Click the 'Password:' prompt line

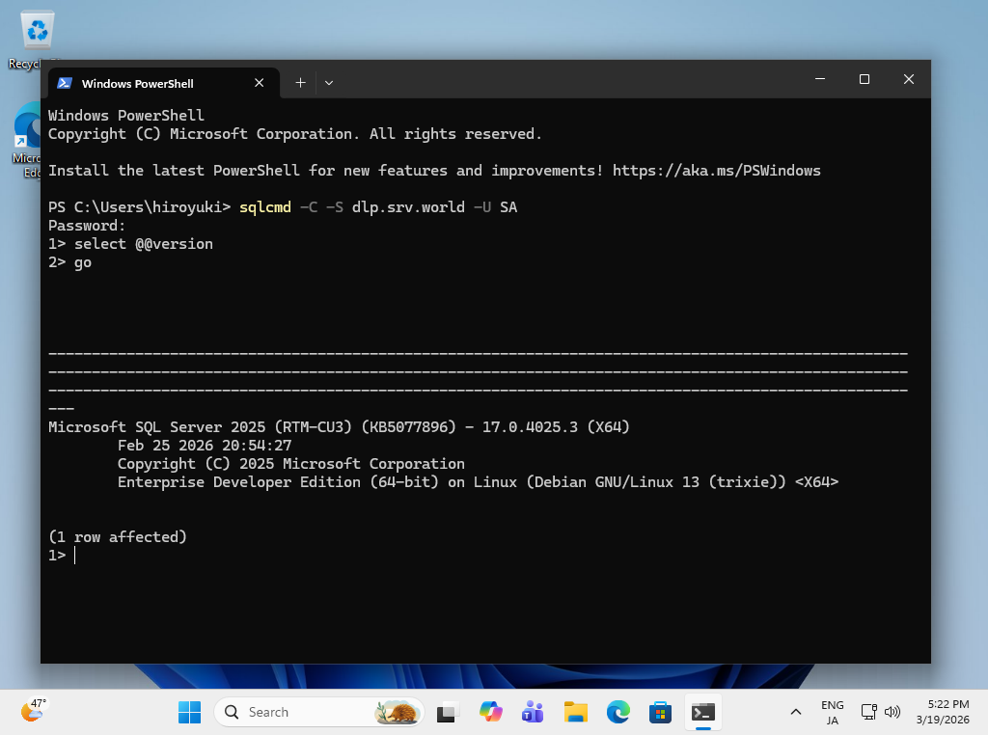[87, 226]
